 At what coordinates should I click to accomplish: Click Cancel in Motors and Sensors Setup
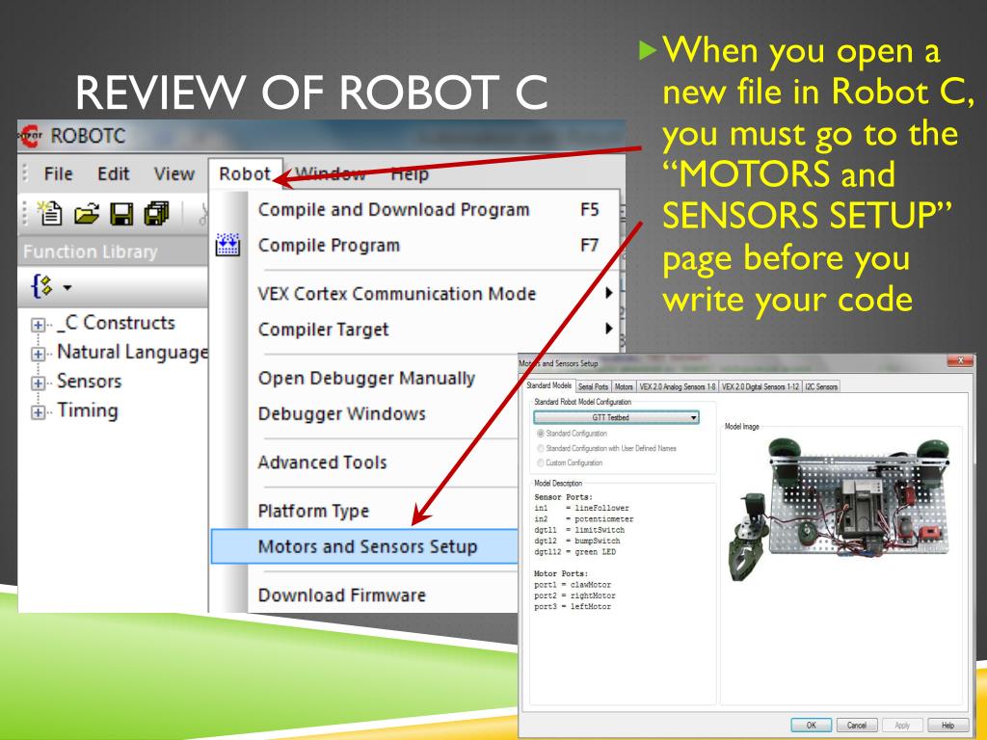(x=857, y=725)
